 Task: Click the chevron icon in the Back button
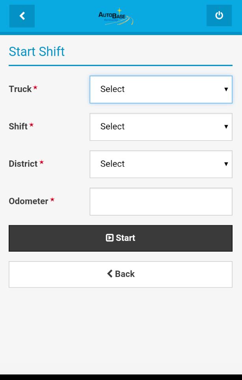(110, 274)
